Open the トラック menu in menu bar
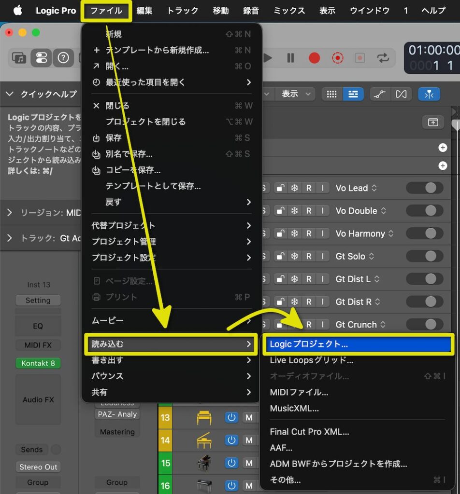Image resolution: width=460 pixels, height=494 pixels. [x=183, y=11]
